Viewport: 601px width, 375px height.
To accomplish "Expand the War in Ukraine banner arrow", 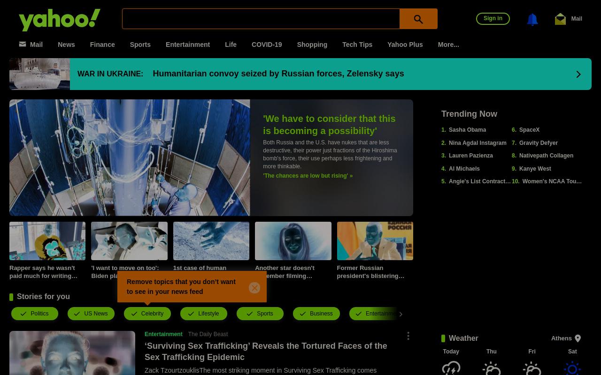I will coord(578,74).
